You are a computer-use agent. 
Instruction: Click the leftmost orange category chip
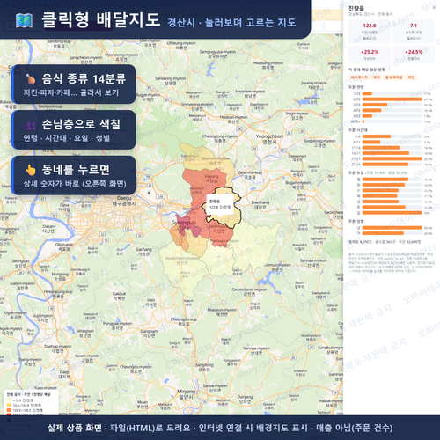[359, 77]
